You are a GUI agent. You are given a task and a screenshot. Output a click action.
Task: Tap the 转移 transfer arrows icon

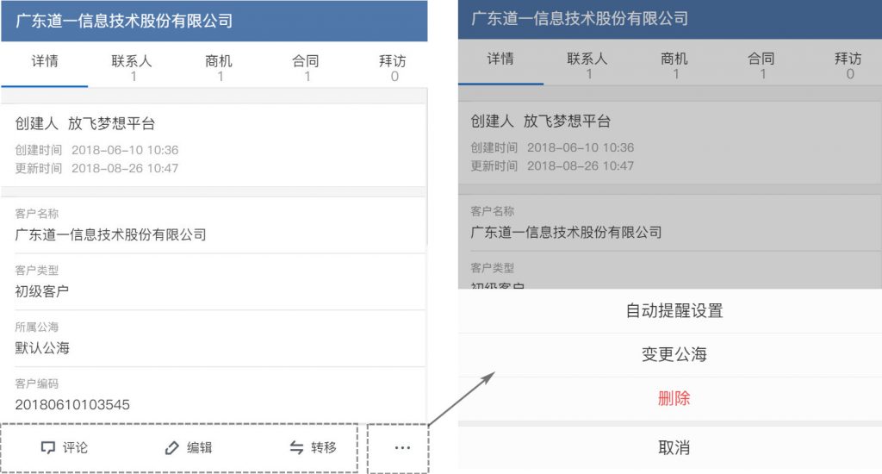pos(296,448)
